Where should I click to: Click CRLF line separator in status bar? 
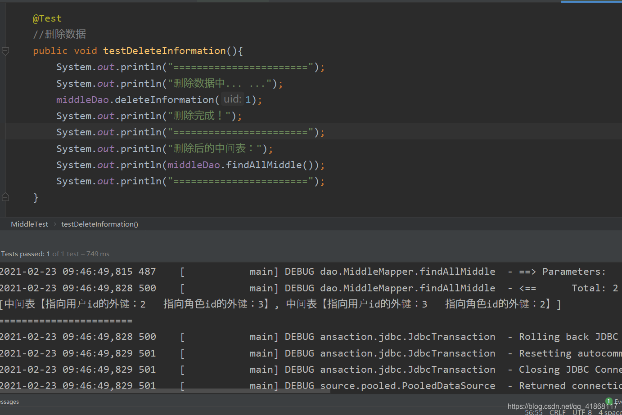557,412
